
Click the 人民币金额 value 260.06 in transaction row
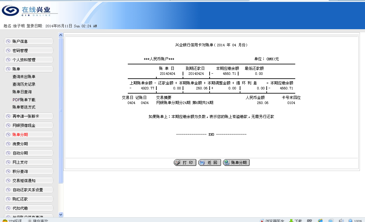pos(263,103)
